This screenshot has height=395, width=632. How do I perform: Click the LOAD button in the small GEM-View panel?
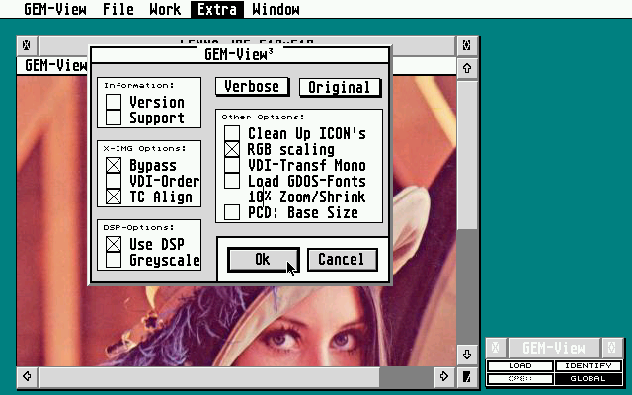point(520,366)
